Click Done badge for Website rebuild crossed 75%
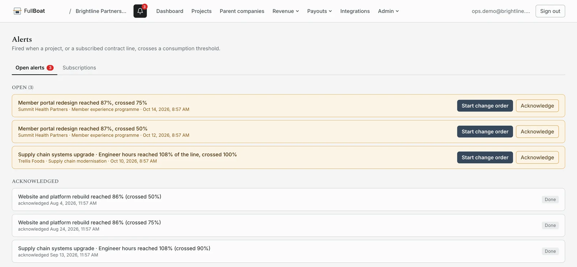This screenshot has height=267, width=577. tap(550, 226)
